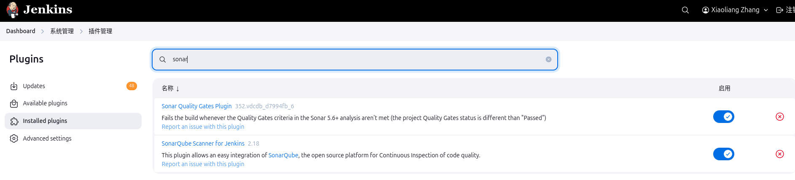The image size is (795, 180).
Task: Open the header search magnifier icon
Action: pos(685,10)
